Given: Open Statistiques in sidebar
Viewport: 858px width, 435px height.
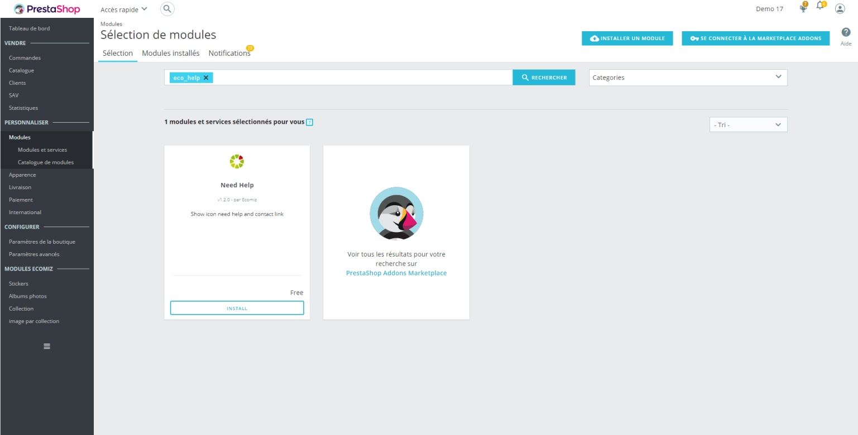Looking at the screenshot, I should tap(23, 108).
